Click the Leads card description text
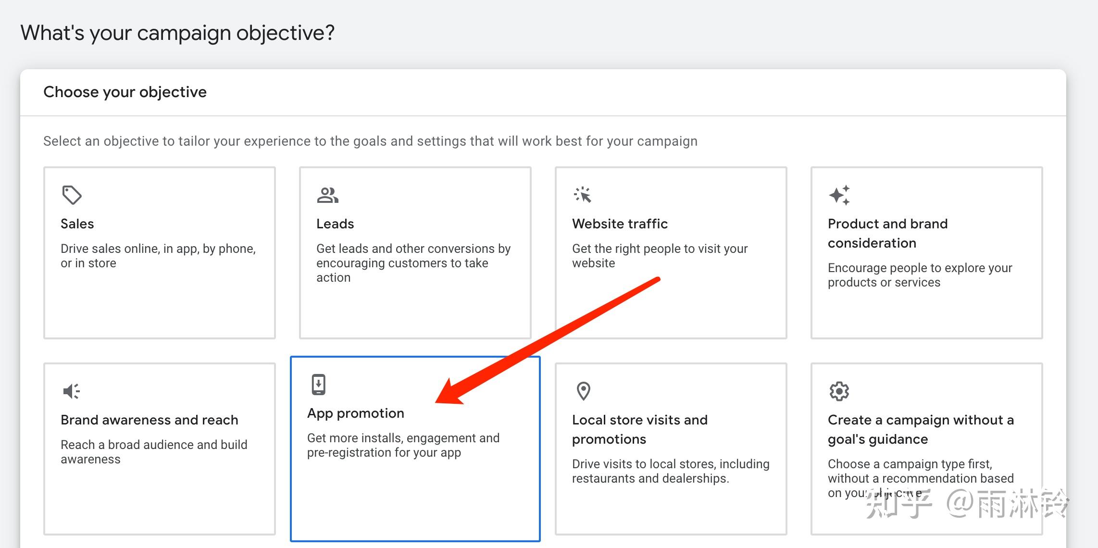 (x=413, y=263)
